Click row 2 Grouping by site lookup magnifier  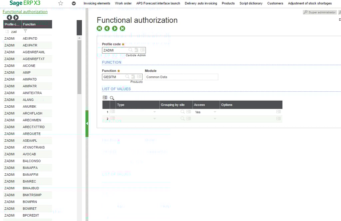pos(183,118)
